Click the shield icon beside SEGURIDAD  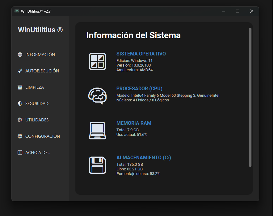(20, 104)
